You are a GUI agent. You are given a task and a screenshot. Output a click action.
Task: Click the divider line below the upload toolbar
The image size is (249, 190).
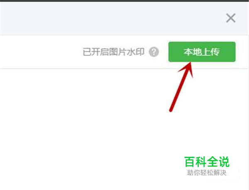pos(124,68)
